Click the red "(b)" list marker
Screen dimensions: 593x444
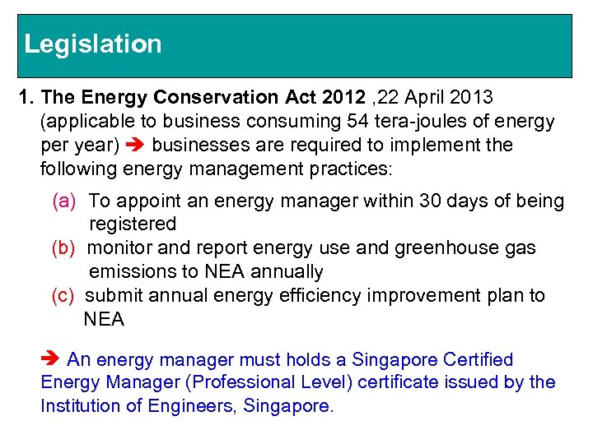(x=65, y=247)
